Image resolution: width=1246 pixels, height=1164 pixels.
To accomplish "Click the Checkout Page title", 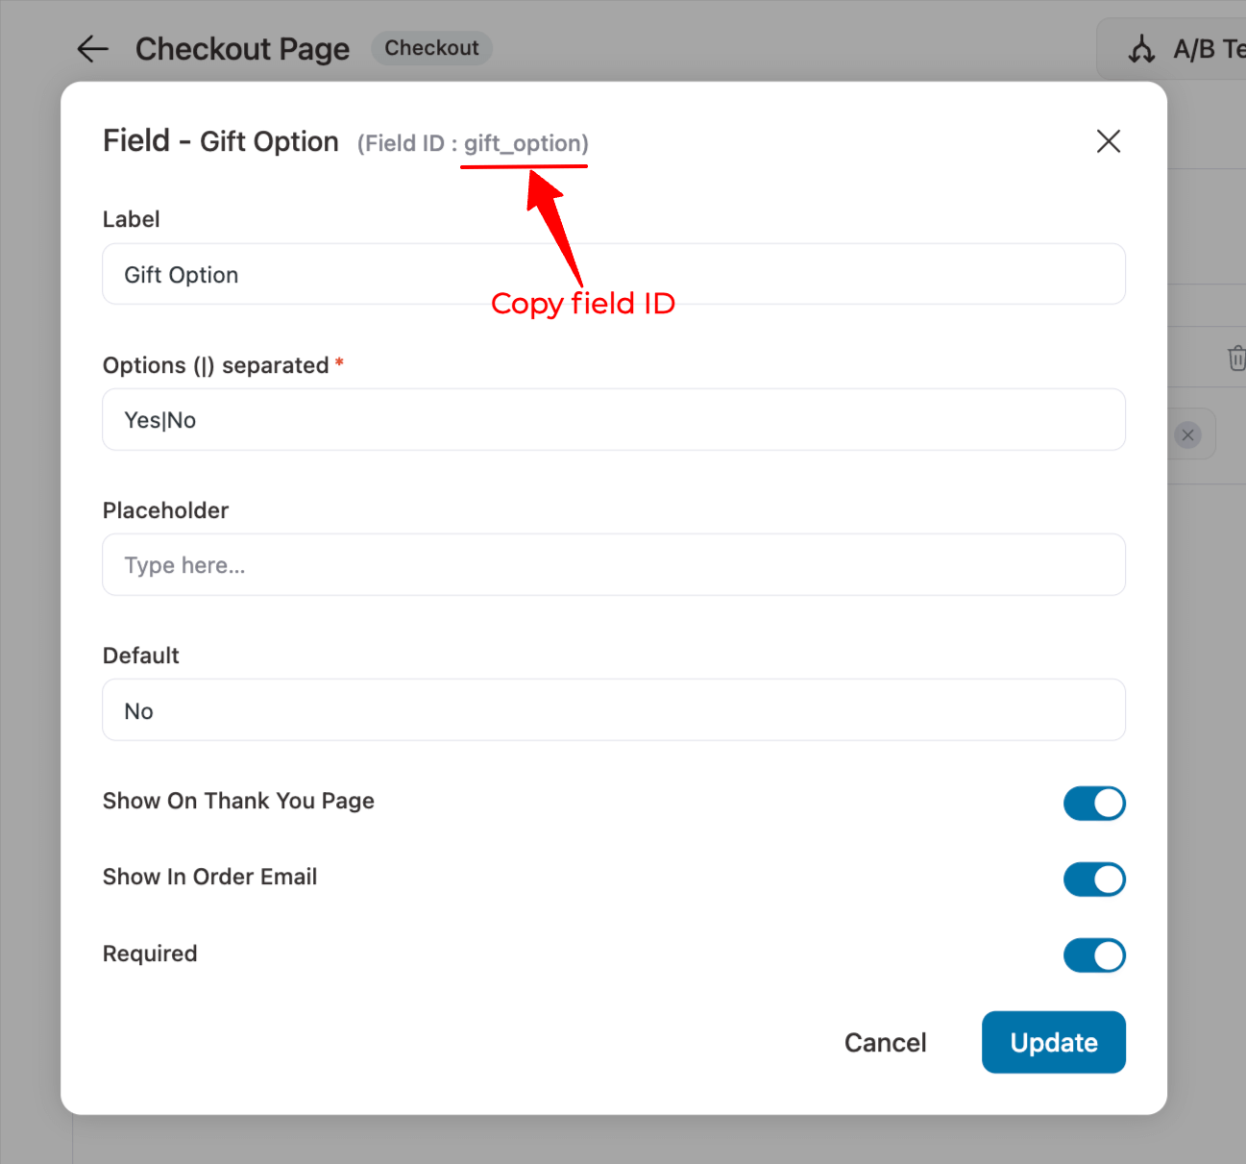I will (242, 48).
